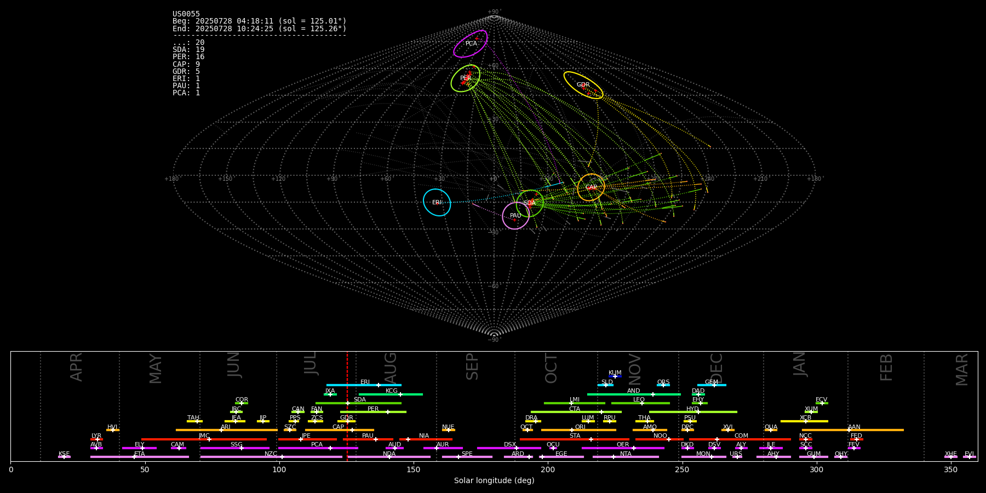The image size is (986, 493).
Task: Click the 'Solar longitude (deg)' axis label
Action: click(494, 481)
